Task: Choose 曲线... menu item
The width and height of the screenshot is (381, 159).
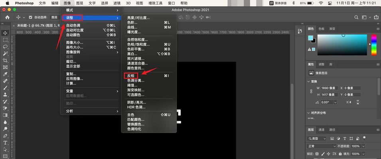Action: (x=149, y=27)
